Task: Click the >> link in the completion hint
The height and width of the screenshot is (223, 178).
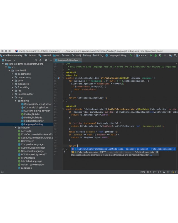Action: (151, 155)
